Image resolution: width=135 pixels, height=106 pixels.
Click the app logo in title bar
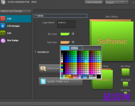tap(3, 2)
